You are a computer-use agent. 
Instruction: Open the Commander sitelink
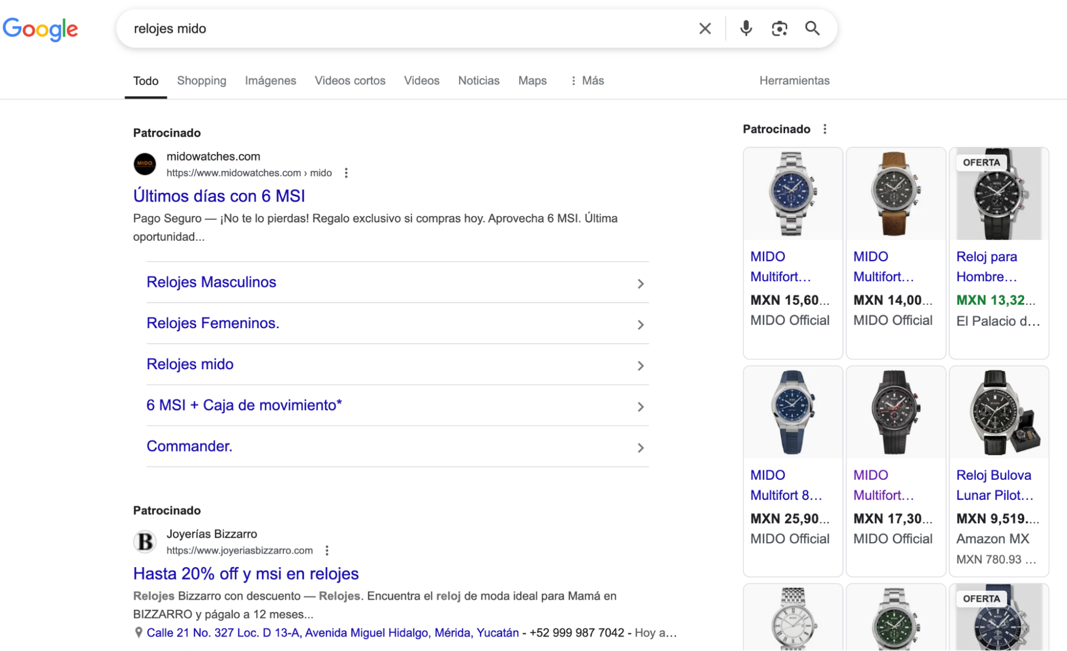tap(189, 446)
